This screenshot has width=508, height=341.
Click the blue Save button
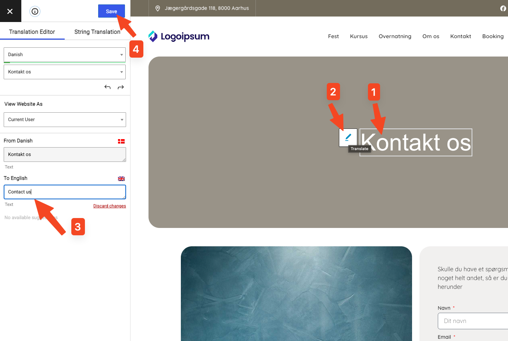(111, 11)
